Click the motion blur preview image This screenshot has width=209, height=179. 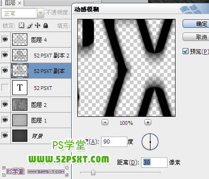point(126,68)
